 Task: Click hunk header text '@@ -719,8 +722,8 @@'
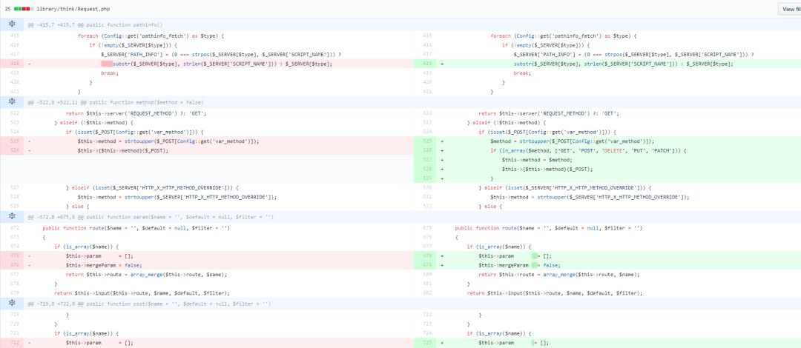(56, 304)
